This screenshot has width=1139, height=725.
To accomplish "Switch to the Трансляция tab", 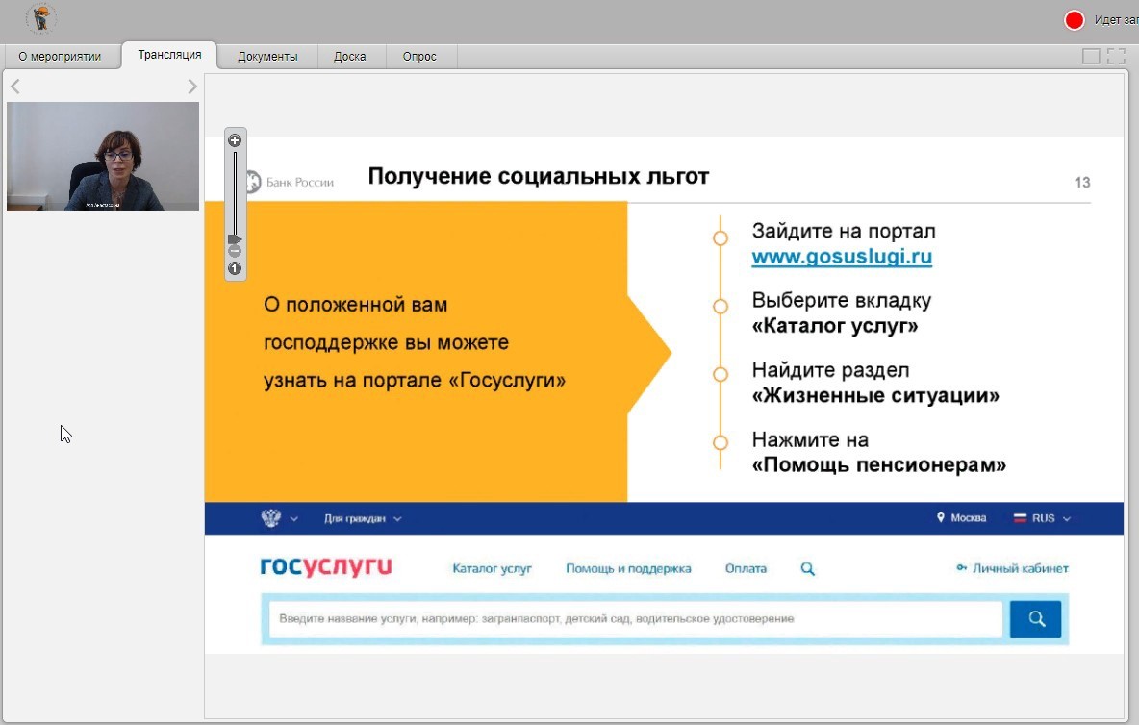I will 169,55.
